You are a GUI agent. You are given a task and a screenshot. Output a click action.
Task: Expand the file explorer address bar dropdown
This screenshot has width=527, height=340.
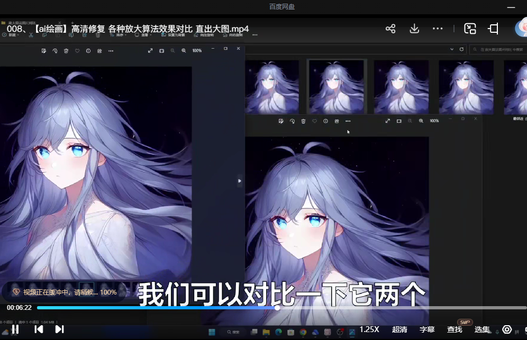[452, 49]
